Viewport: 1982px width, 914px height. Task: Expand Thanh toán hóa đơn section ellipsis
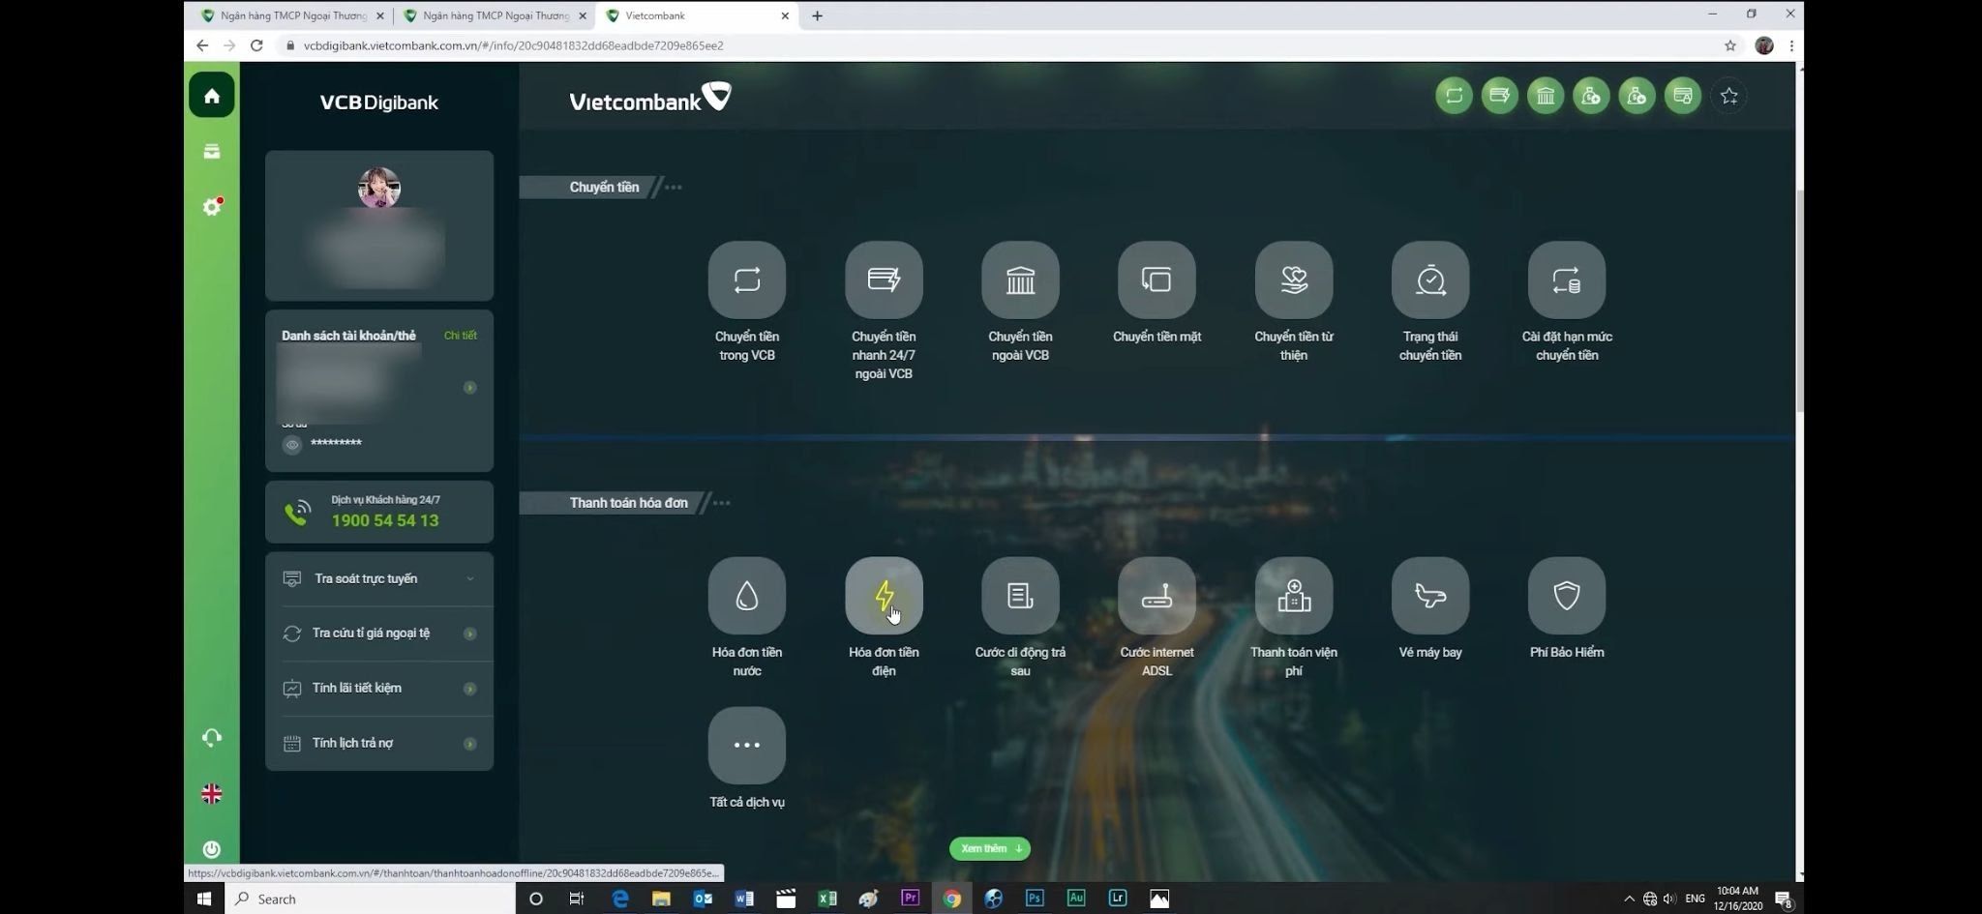pos(722,503)
